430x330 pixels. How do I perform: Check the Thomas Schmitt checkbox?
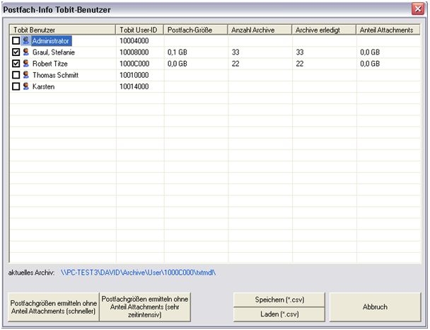point(16,75)
